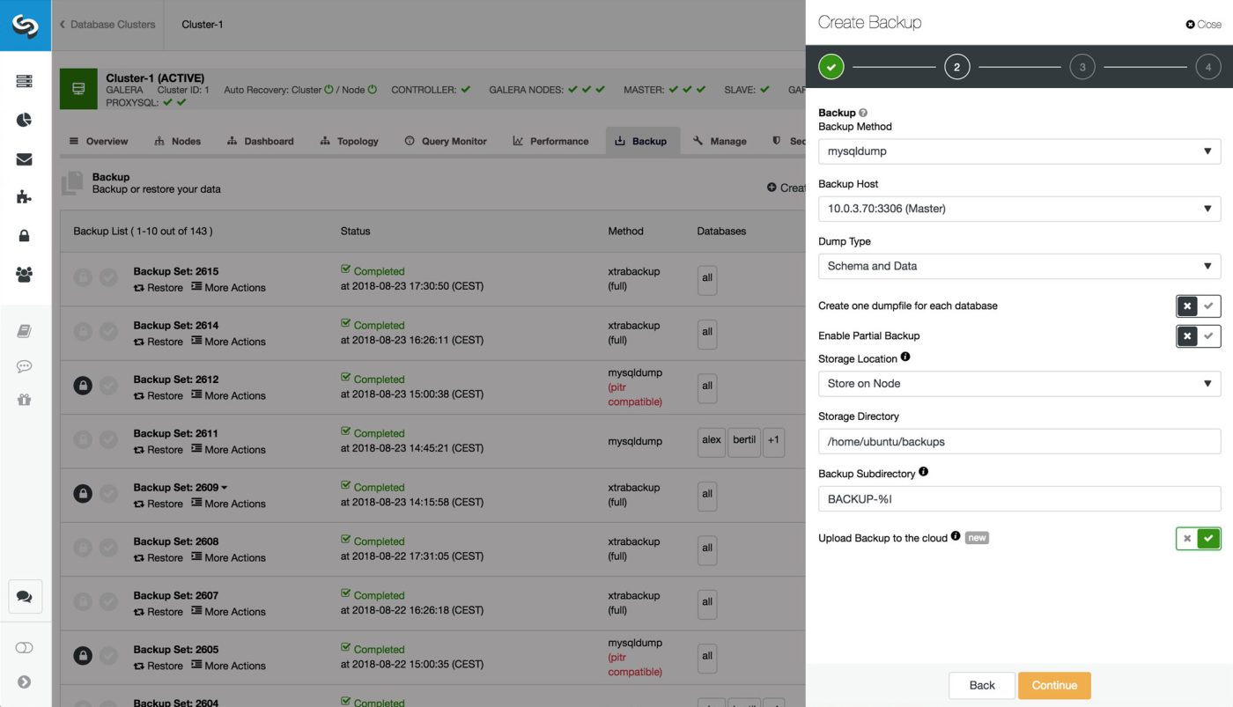
Task: Open the chat bubble support button
Action: pyautogui.click(x=25, y=596)
